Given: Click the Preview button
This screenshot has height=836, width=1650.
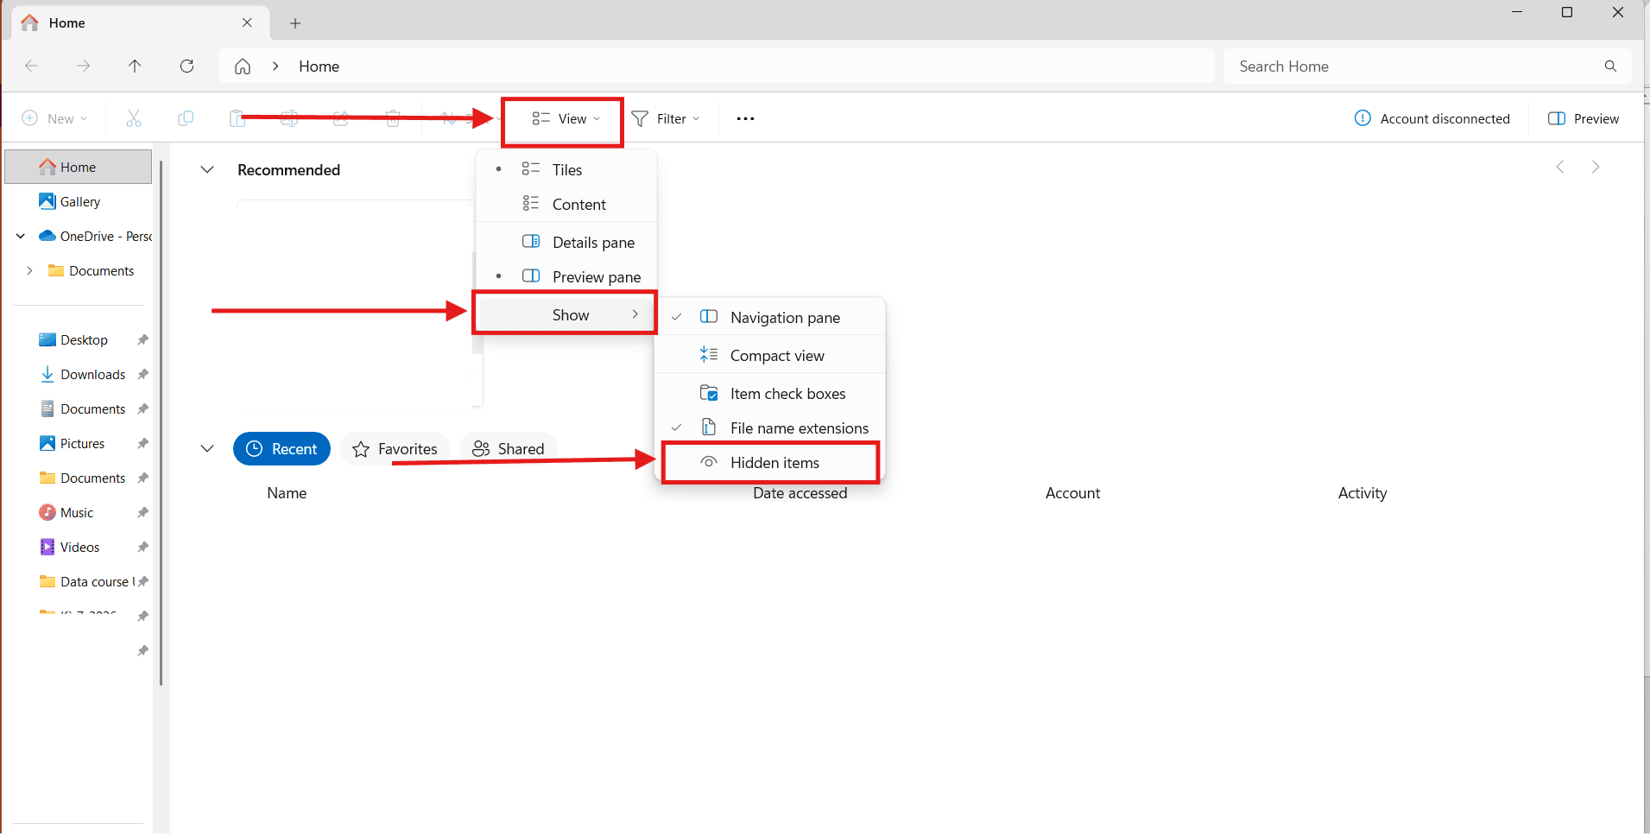Looking at the screenshot, I should (x=1584, y=119).
